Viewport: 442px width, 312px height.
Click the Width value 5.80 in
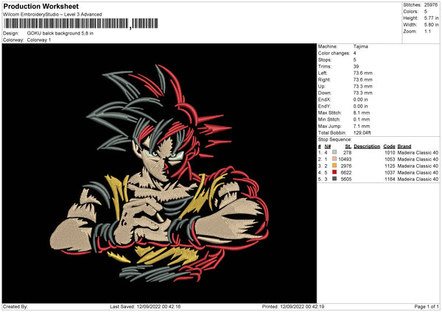431,25
